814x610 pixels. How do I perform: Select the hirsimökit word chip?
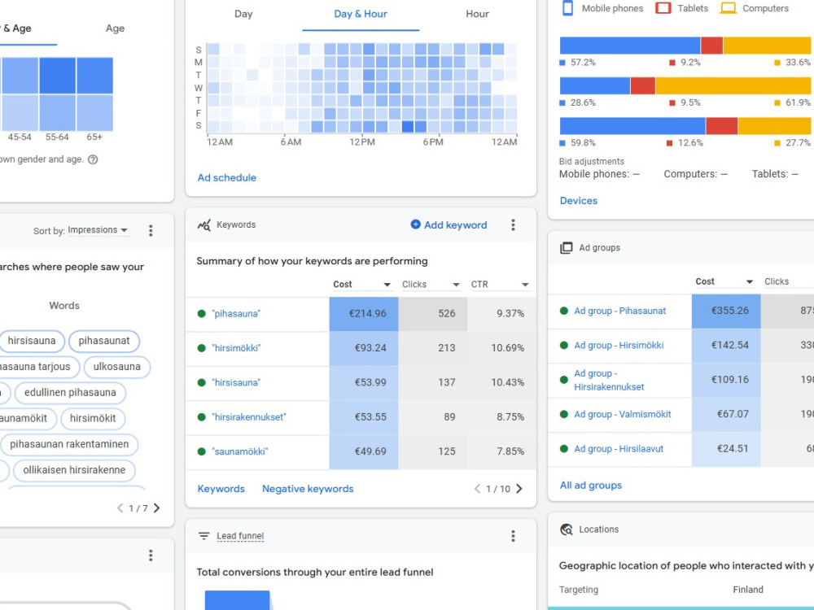tap(93, 418)
